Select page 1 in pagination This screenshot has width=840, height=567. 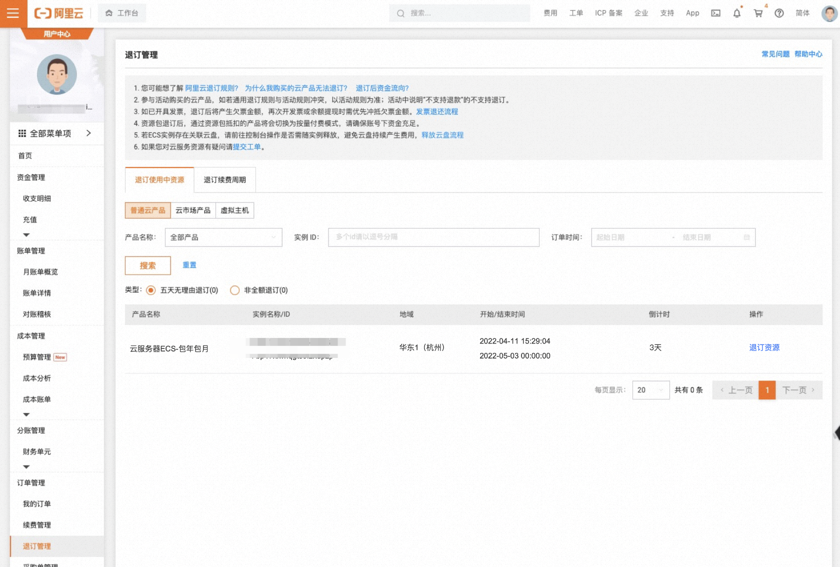(767, 390)
